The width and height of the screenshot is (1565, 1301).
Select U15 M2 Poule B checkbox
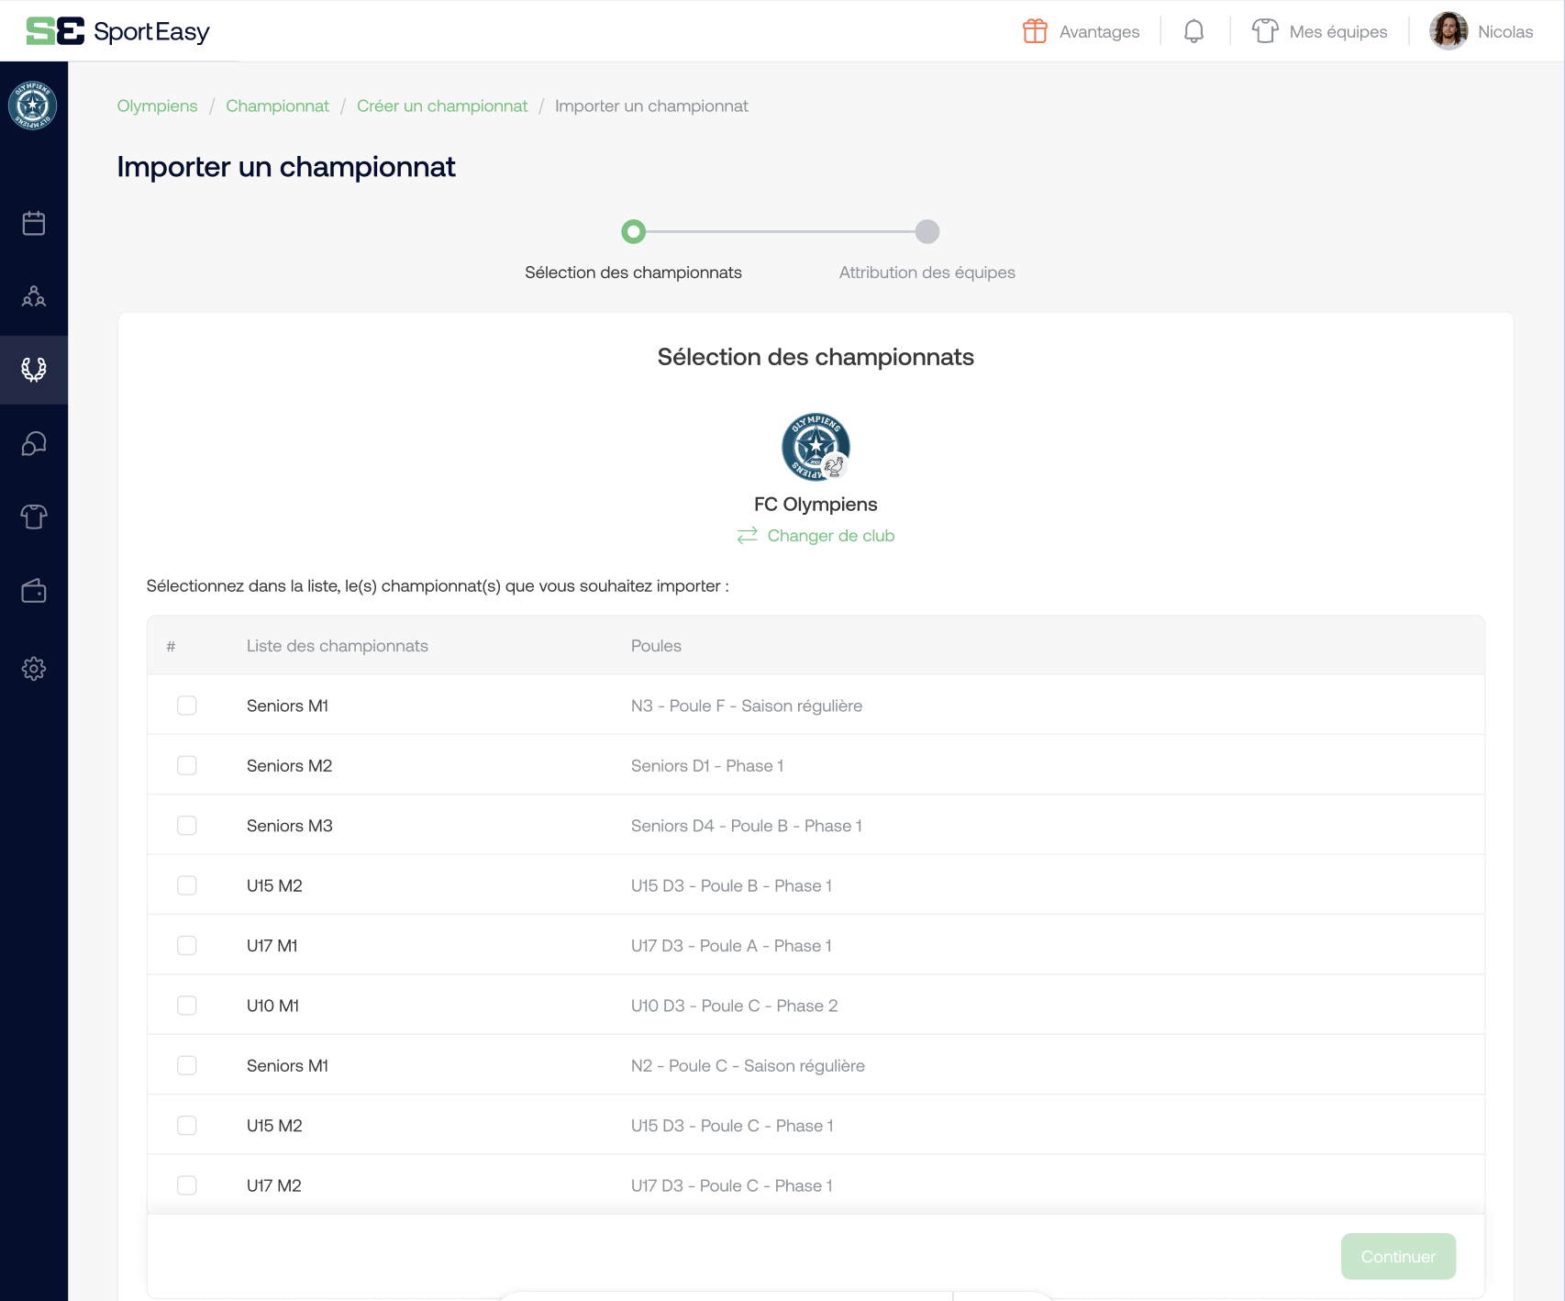coord(187,885)
